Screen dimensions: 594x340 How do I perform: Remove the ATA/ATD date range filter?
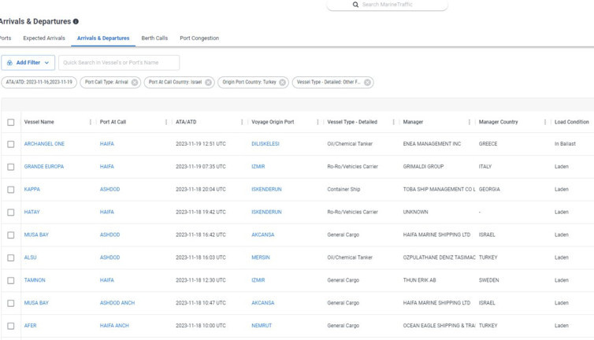[x=38, y=82]
